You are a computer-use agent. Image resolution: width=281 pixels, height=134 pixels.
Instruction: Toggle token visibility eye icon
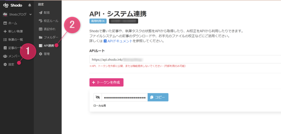tap(98, 97)
